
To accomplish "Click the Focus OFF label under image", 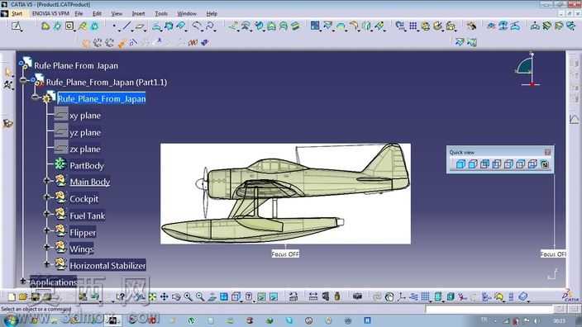I will (x=285, y=254).
